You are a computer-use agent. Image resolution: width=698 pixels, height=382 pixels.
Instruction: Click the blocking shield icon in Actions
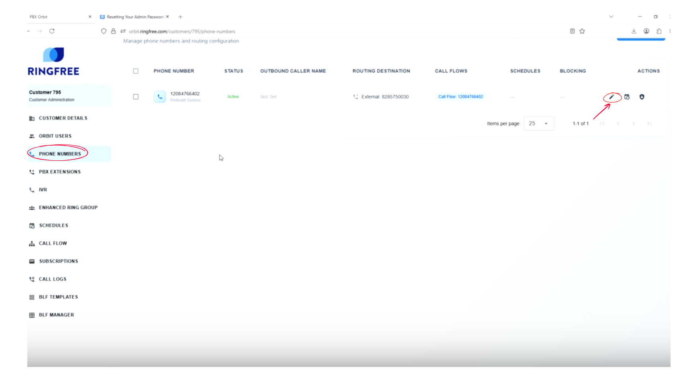click(641, 97)
